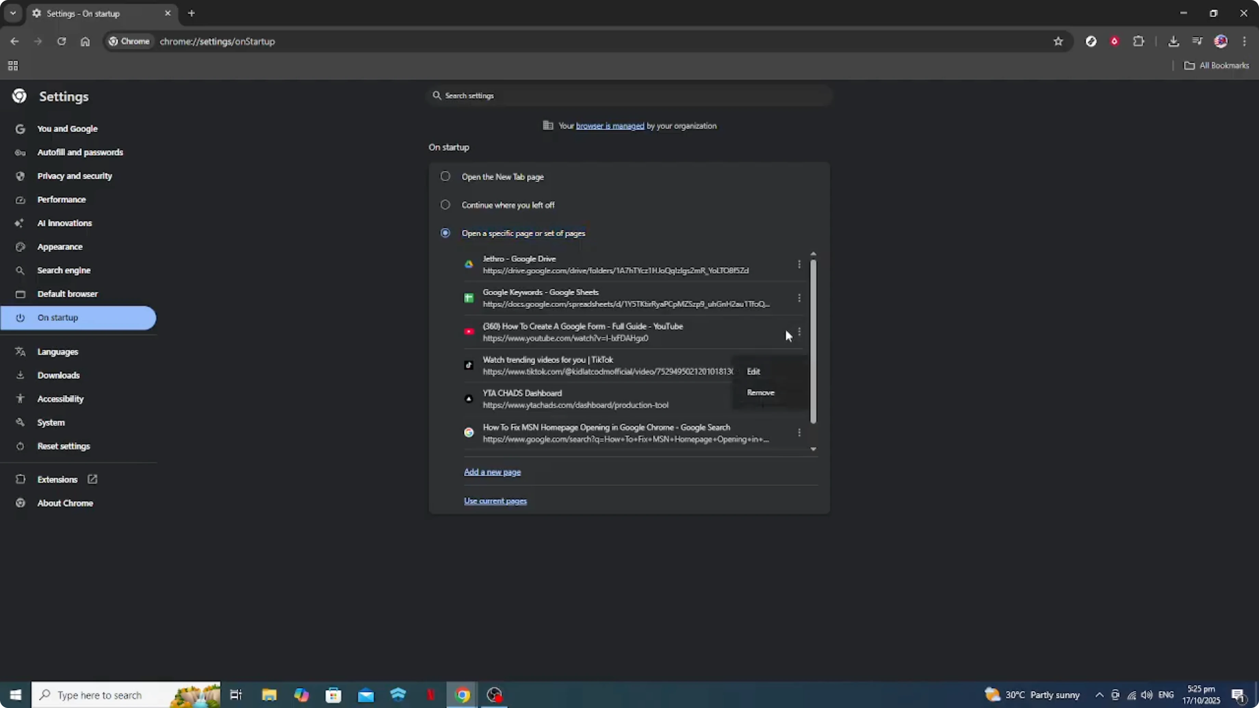
Task: Click the YTA CHADS Dashboard favicon
Action: coord(469,399)
